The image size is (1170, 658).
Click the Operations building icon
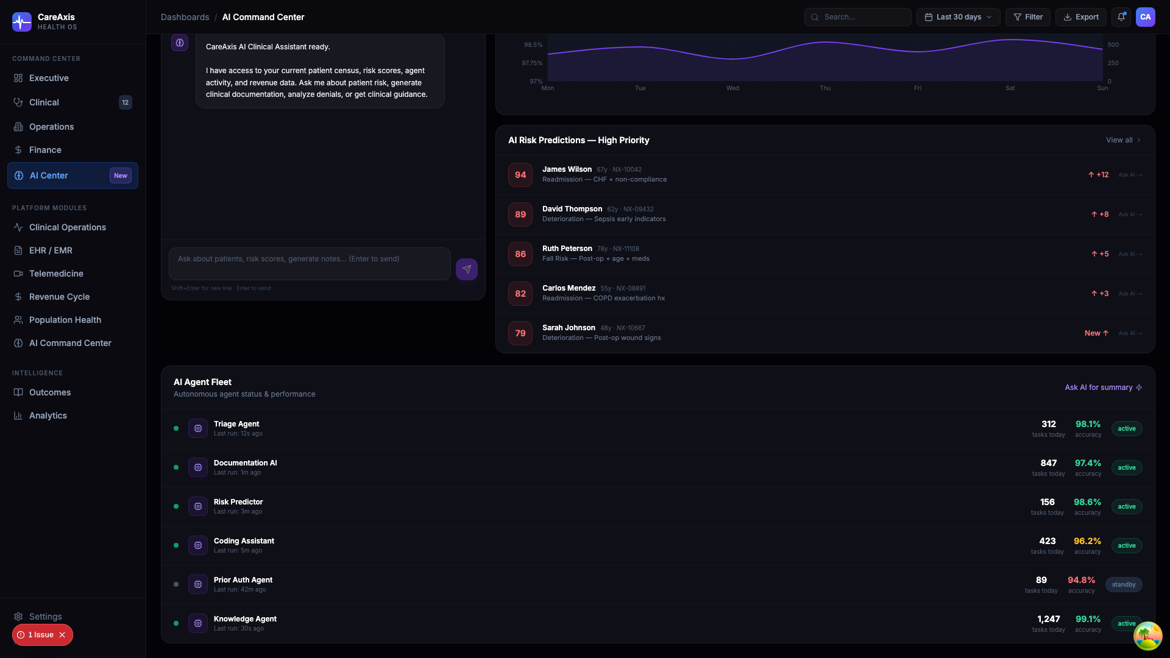(18, 127)
